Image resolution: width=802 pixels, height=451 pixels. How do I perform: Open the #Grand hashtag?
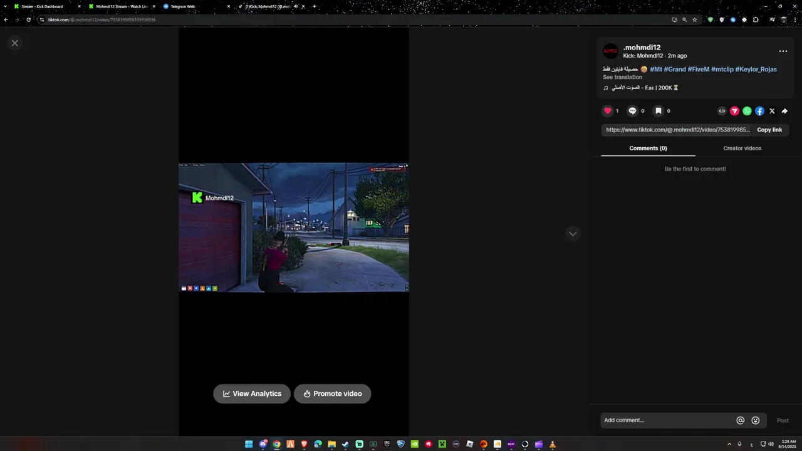coord(675,70)
